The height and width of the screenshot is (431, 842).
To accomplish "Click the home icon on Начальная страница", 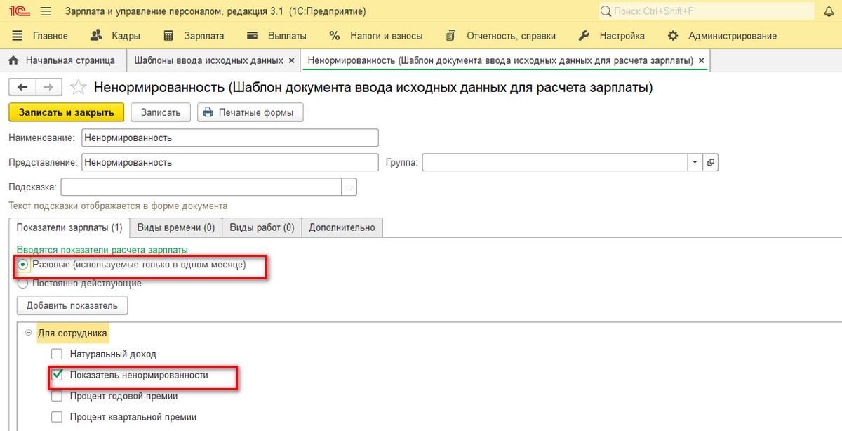I will pos(14,60).
